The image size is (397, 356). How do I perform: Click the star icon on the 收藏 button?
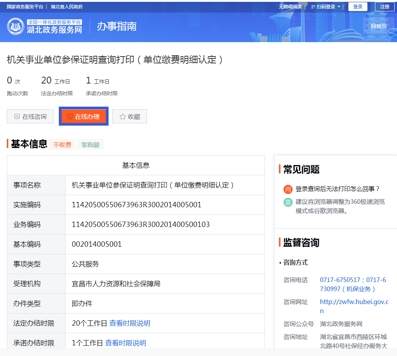pos(123,117)
